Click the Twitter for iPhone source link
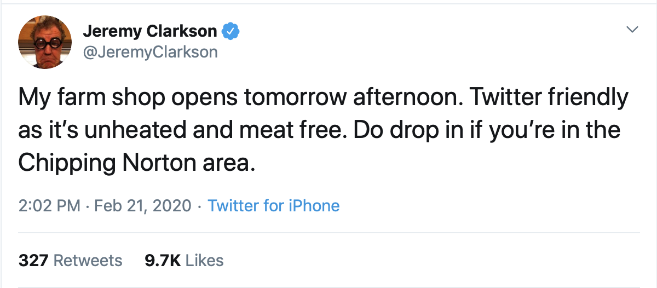Screen dimensions: 657x288 point(274,206)
